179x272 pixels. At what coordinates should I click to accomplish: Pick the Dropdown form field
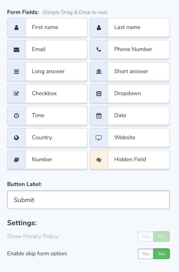click(x=130, y=94)
